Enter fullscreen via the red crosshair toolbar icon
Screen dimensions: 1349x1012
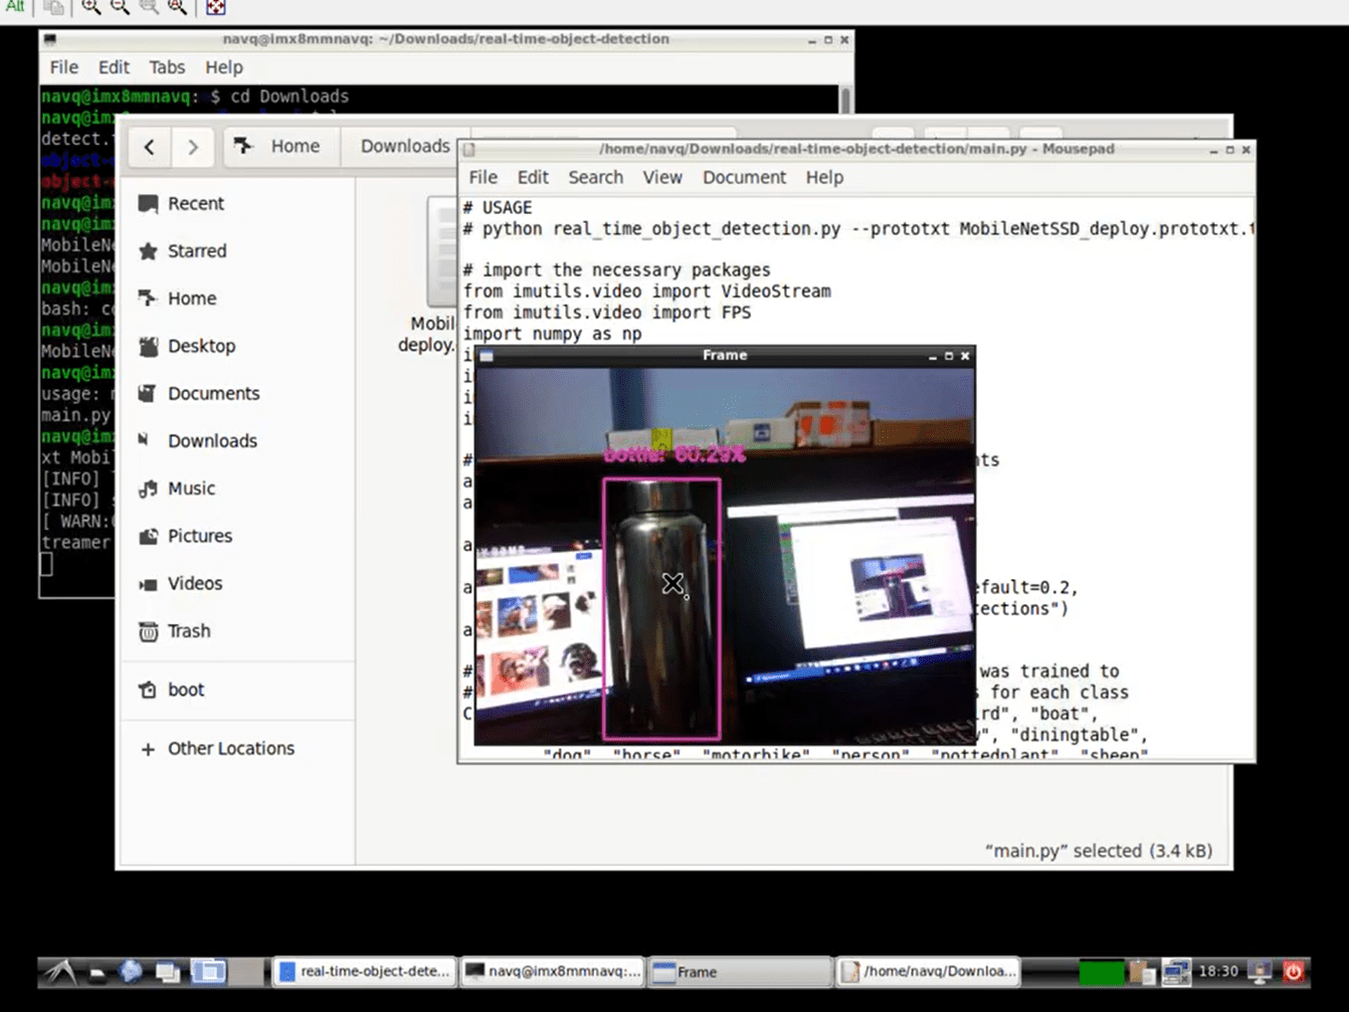coord(215,8)
